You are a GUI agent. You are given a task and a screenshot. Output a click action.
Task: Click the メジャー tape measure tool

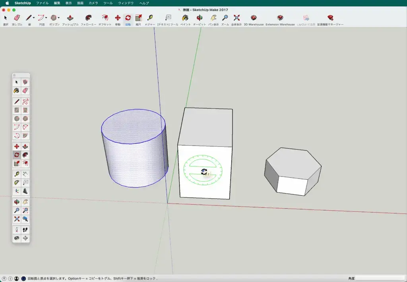[x=150, y=18]
